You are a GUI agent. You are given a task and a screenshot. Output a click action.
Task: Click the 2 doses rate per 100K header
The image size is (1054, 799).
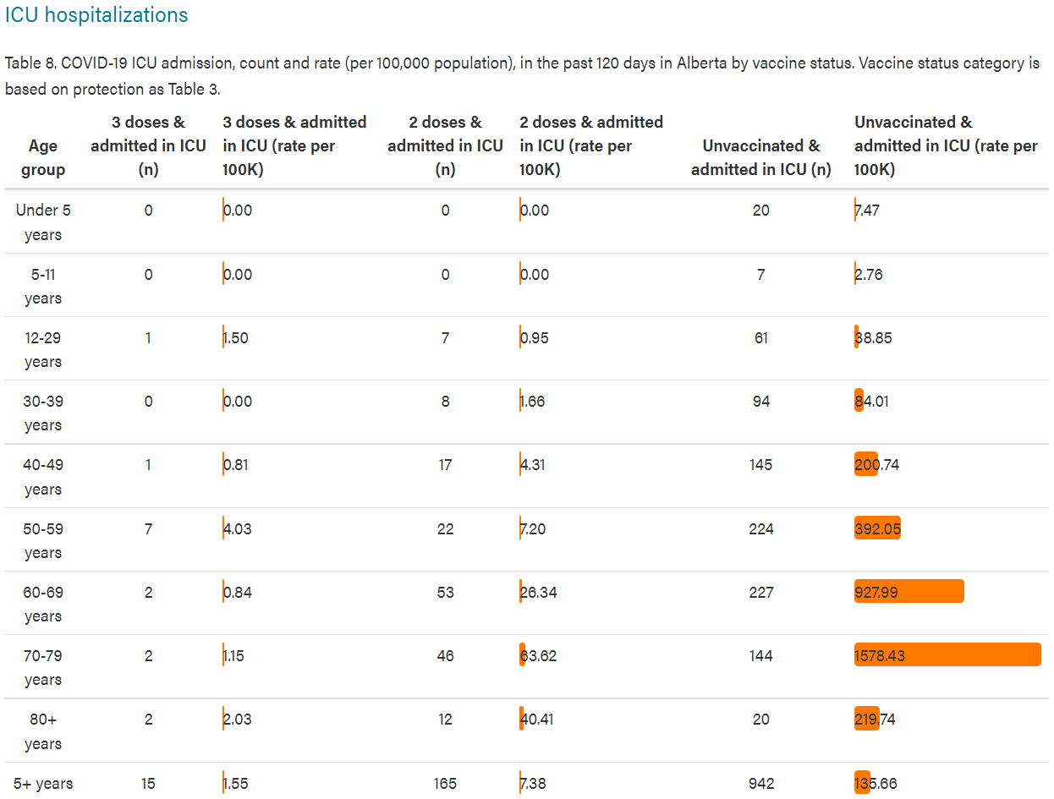591,145
